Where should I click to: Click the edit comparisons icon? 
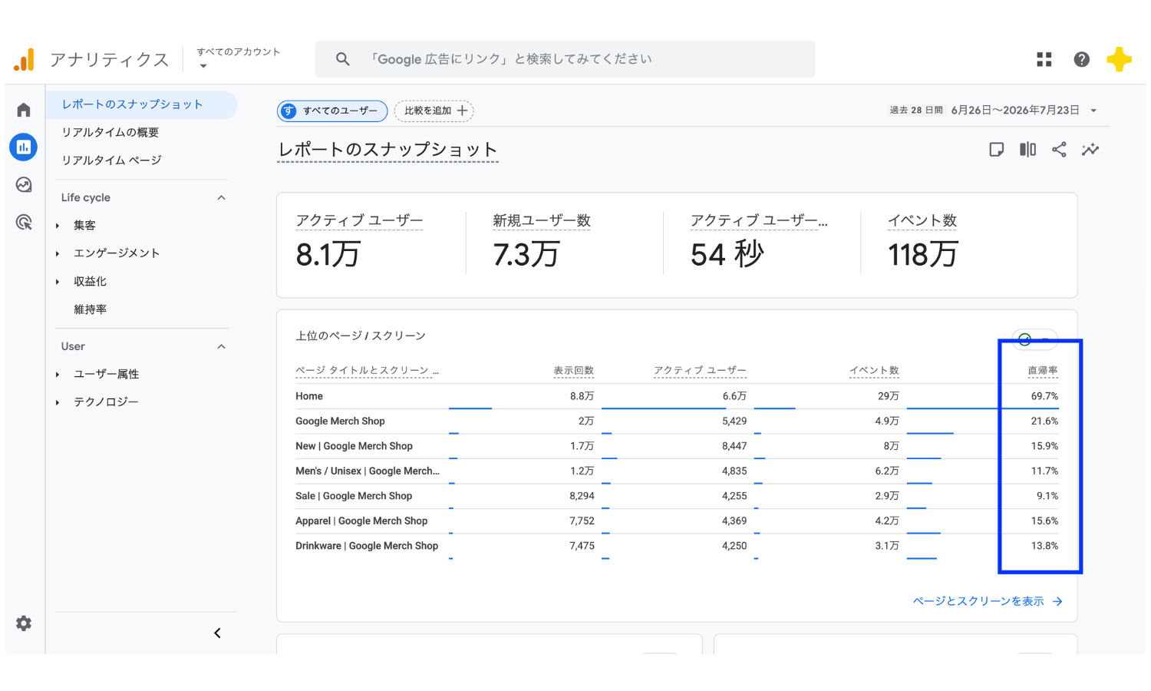pos(1028,150)
